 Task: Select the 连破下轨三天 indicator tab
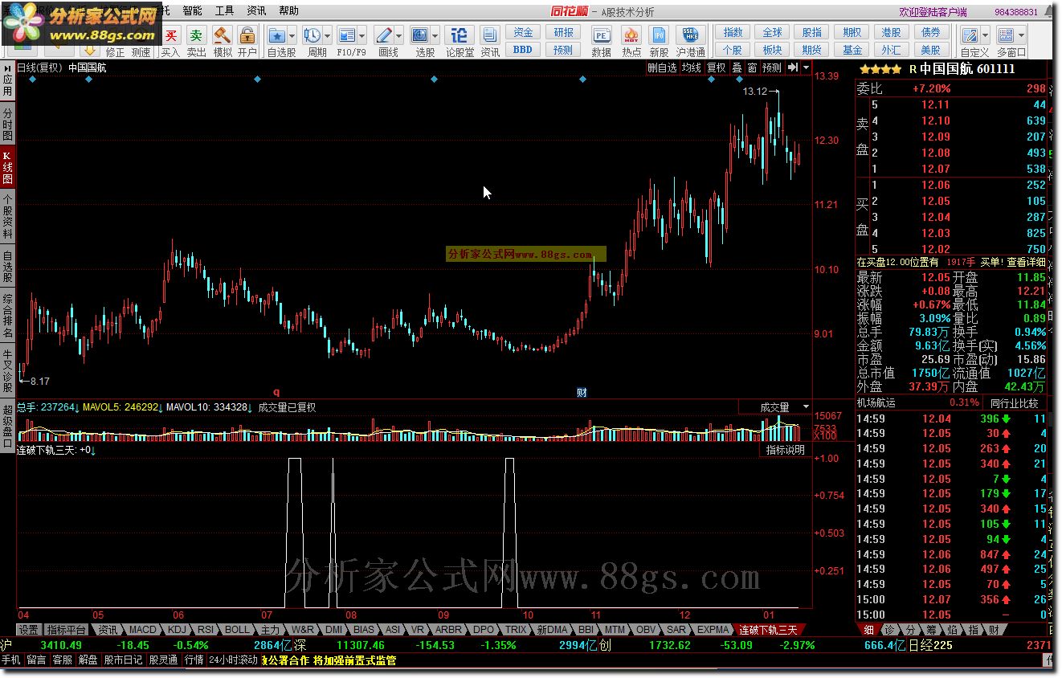769,630
